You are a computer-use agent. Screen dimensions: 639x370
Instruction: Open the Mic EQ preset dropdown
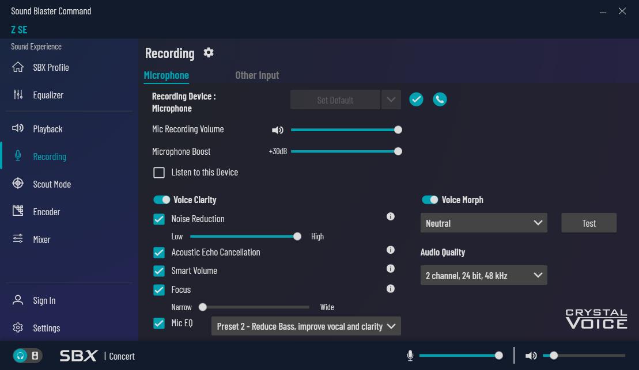[x=305, y=326]
